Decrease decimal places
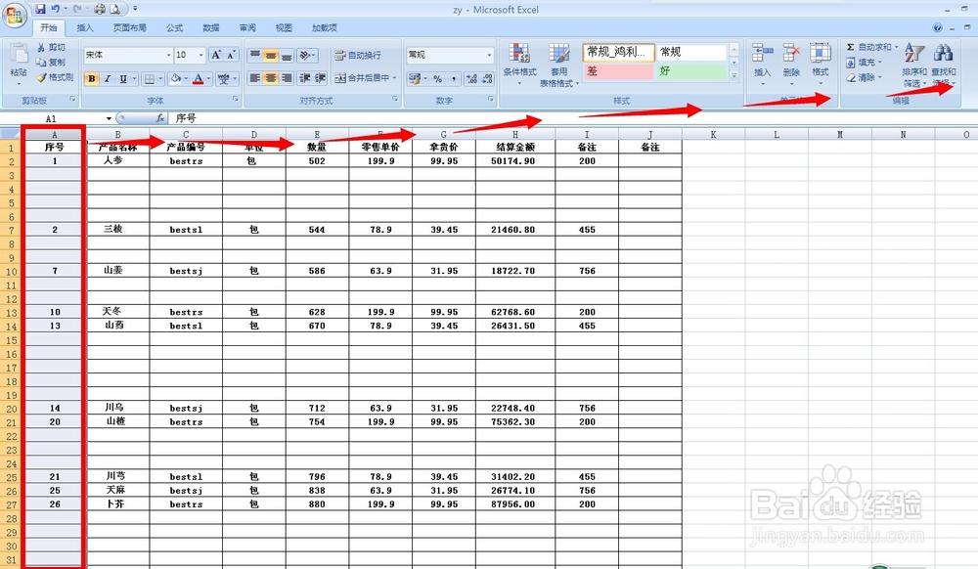Viewport: 978px width, 569px height. tap(487, 78)
